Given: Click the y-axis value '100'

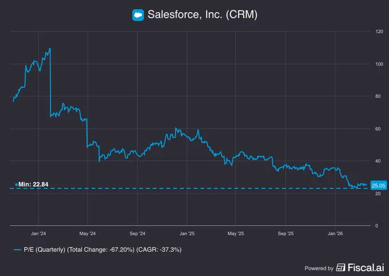Looking at the screenshot, I should pyautogui.click(x=379, y=64).
